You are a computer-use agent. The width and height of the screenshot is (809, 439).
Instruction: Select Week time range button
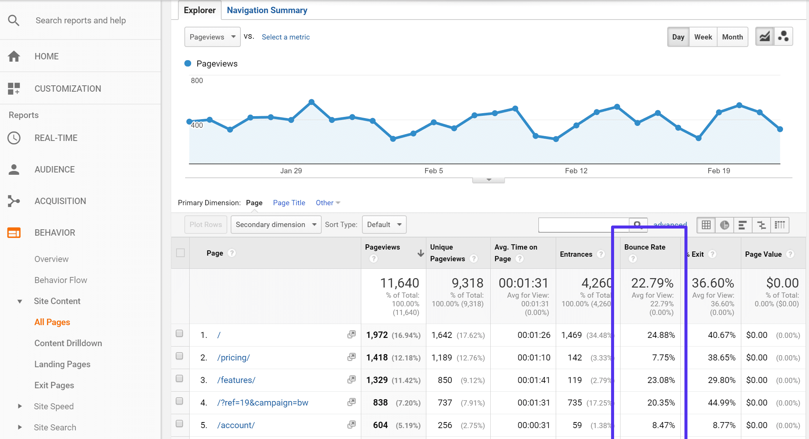(x=703, y=37)
